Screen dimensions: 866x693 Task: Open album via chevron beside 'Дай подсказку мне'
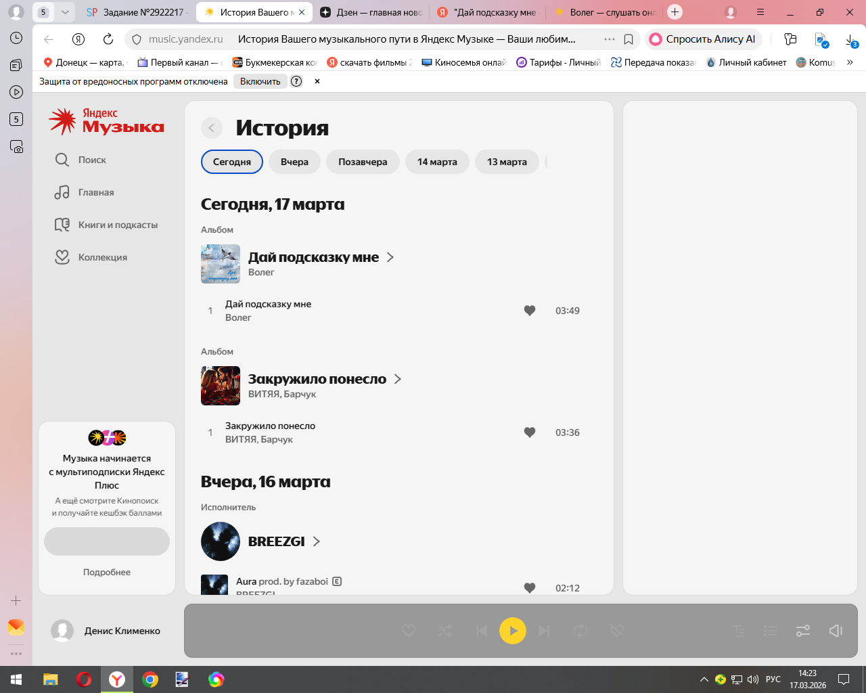pos(390,257)
